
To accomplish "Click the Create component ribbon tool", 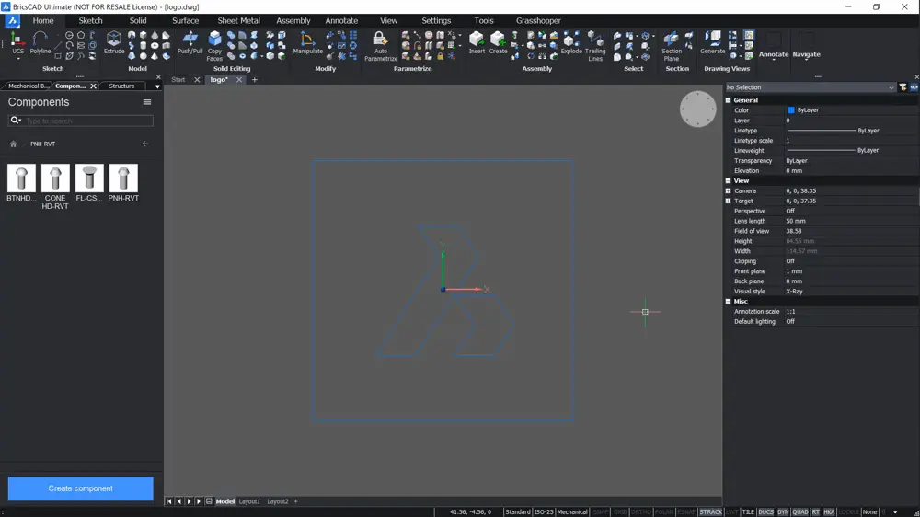I will pyautogui.click(x=498, y=43).
